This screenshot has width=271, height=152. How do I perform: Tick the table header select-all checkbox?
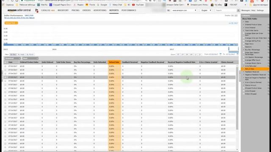point(6,62)
